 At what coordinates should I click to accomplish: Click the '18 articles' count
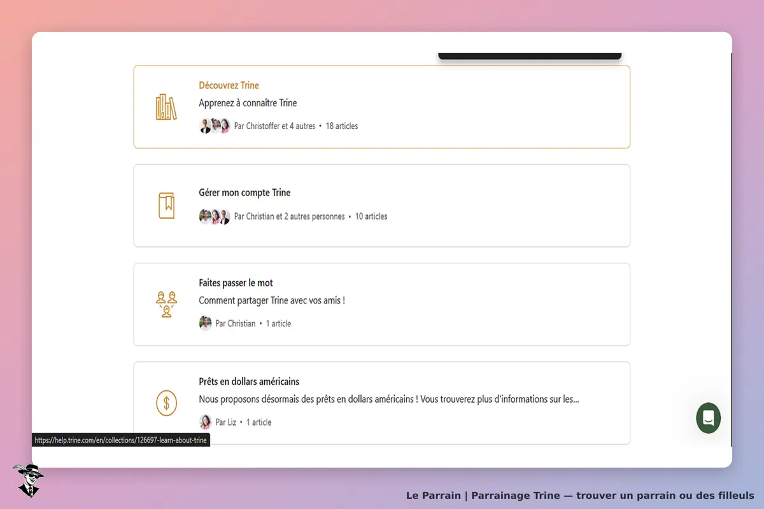(342, 126)
